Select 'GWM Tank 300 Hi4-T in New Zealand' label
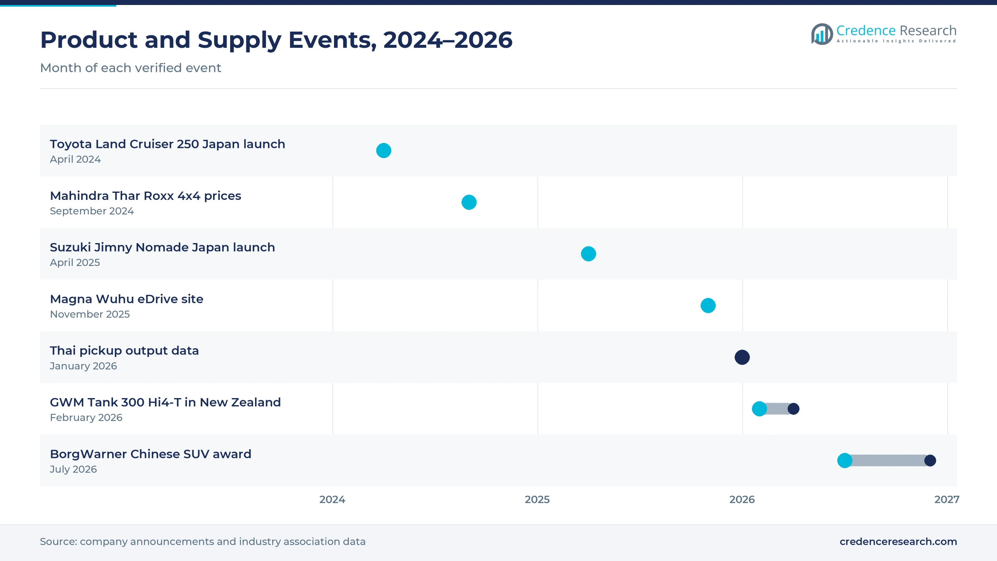This screenshot has height=561, width=997. (165, 402)
